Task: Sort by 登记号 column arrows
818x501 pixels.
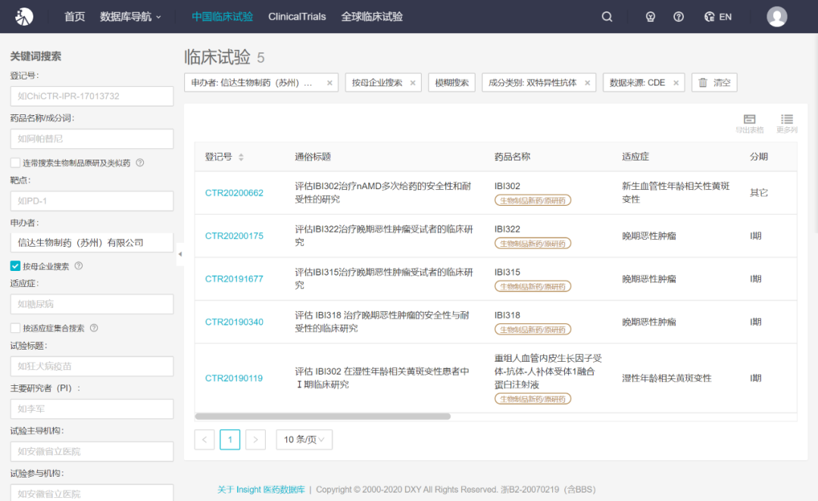Action: [241, 157]
